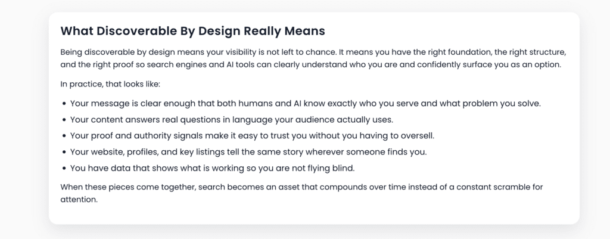Click the 'What Discoverable By Design Really Means' heading
This screenshot has height=239, width=610.
(193, 30)
